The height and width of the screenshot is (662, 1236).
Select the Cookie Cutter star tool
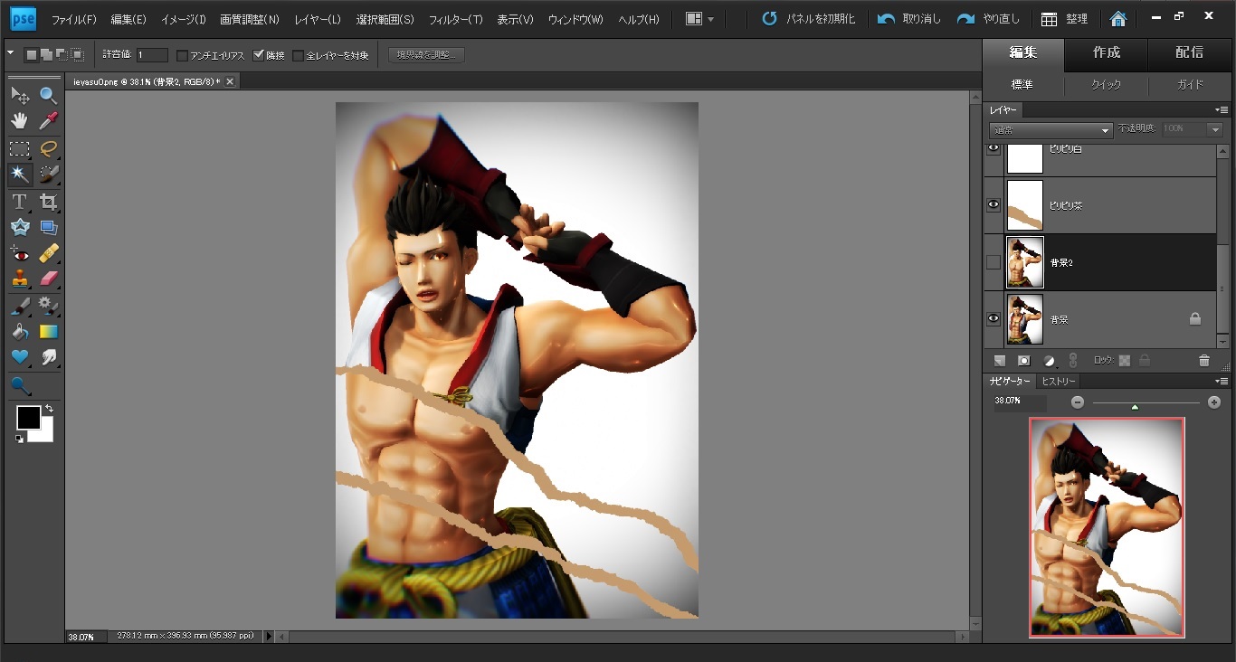[x=19, y=227]
